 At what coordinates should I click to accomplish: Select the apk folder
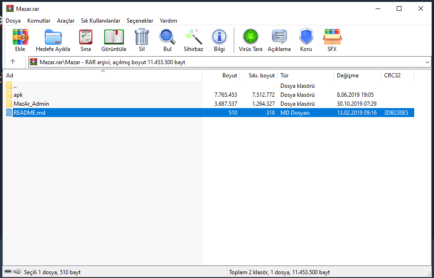point(18,95)
